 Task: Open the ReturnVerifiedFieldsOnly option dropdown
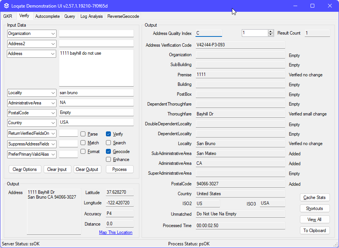pos(53,133)
